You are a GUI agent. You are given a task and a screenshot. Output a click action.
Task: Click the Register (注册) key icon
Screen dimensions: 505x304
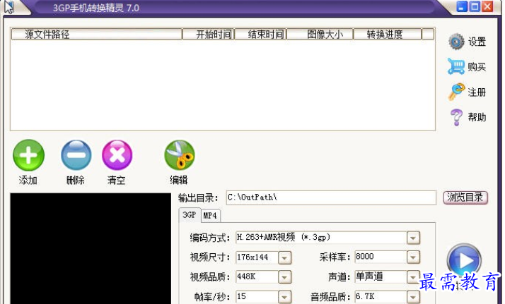456,92
